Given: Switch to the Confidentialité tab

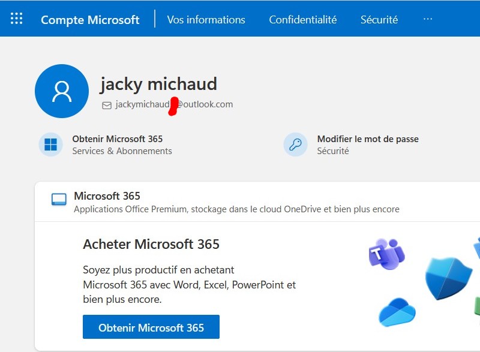Looking at the screenshot, I should 302,19.
